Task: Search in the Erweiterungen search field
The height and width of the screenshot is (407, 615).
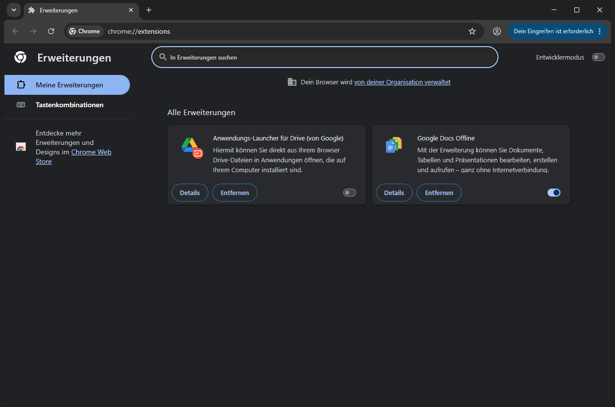Action: click(x=324, y=57)
